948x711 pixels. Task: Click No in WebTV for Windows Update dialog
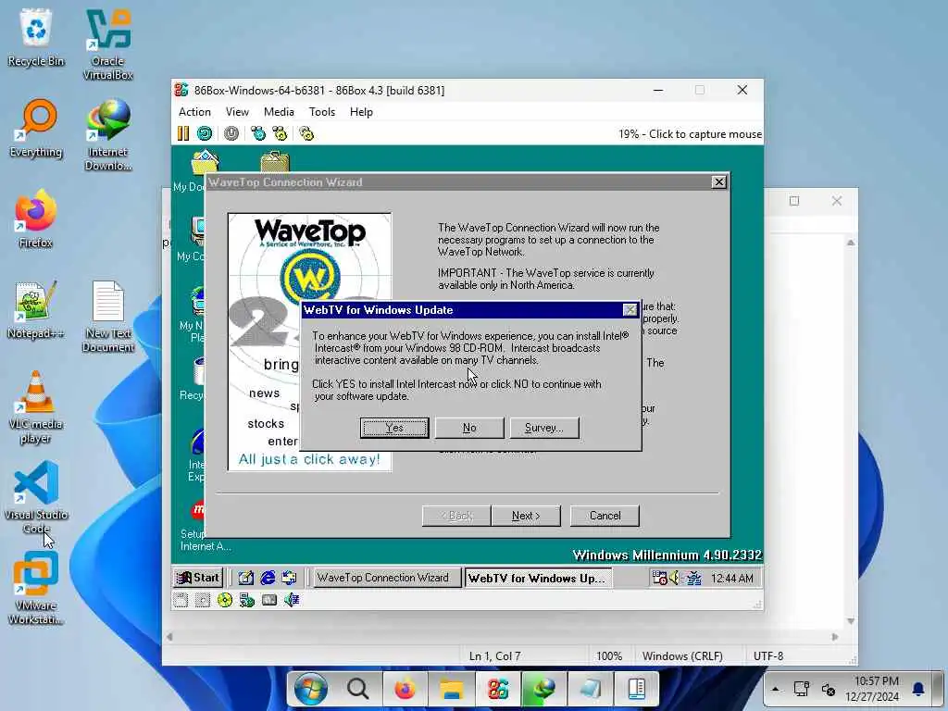pyautogui.click(x=469, y=428)
